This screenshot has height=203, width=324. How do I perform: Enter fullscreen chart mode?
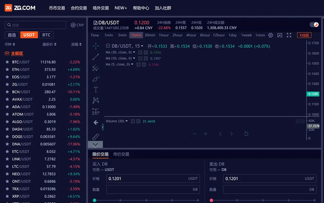pyautogui.click(x=289, y=35)
